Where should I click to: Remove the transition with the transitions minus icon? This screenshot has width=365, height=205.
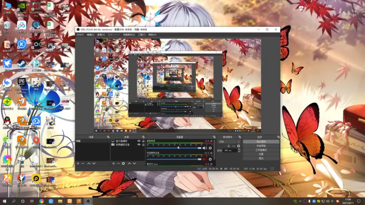coord(234,146)
